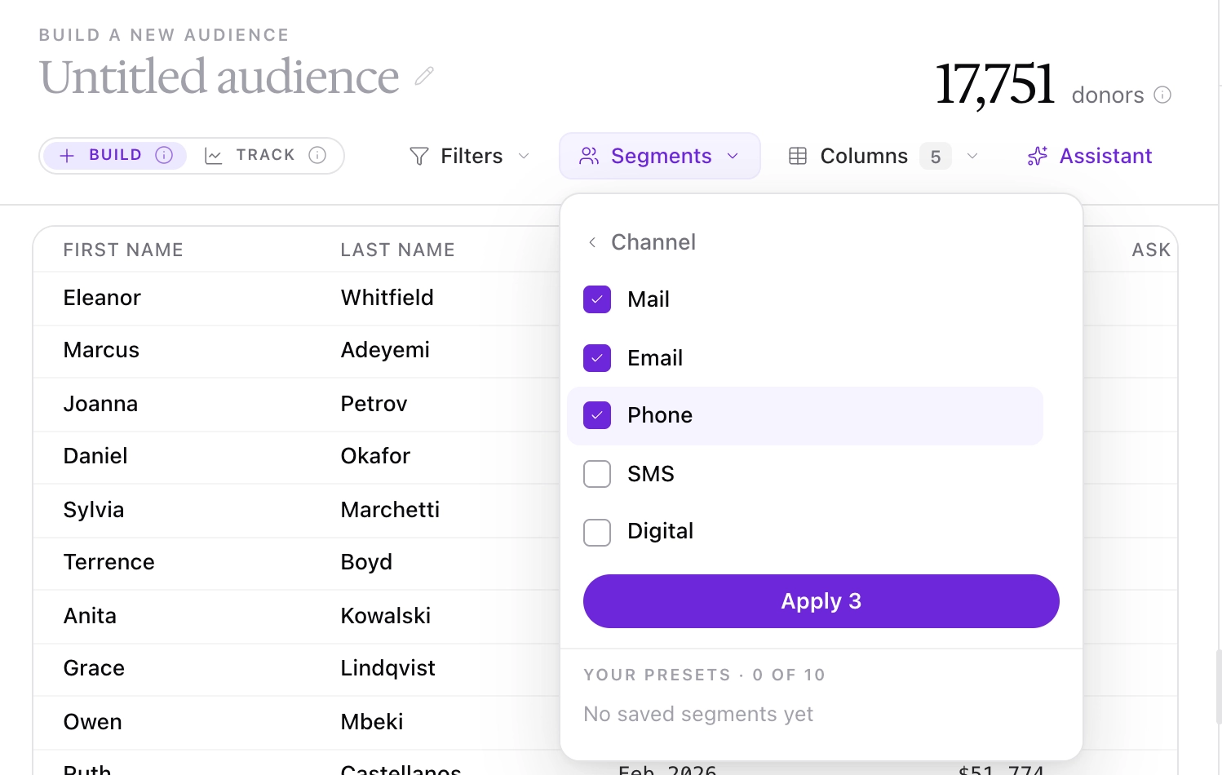The image size is (1222, 775).
Task: Click the Columns table grid icon
Action: coord(798,156)
